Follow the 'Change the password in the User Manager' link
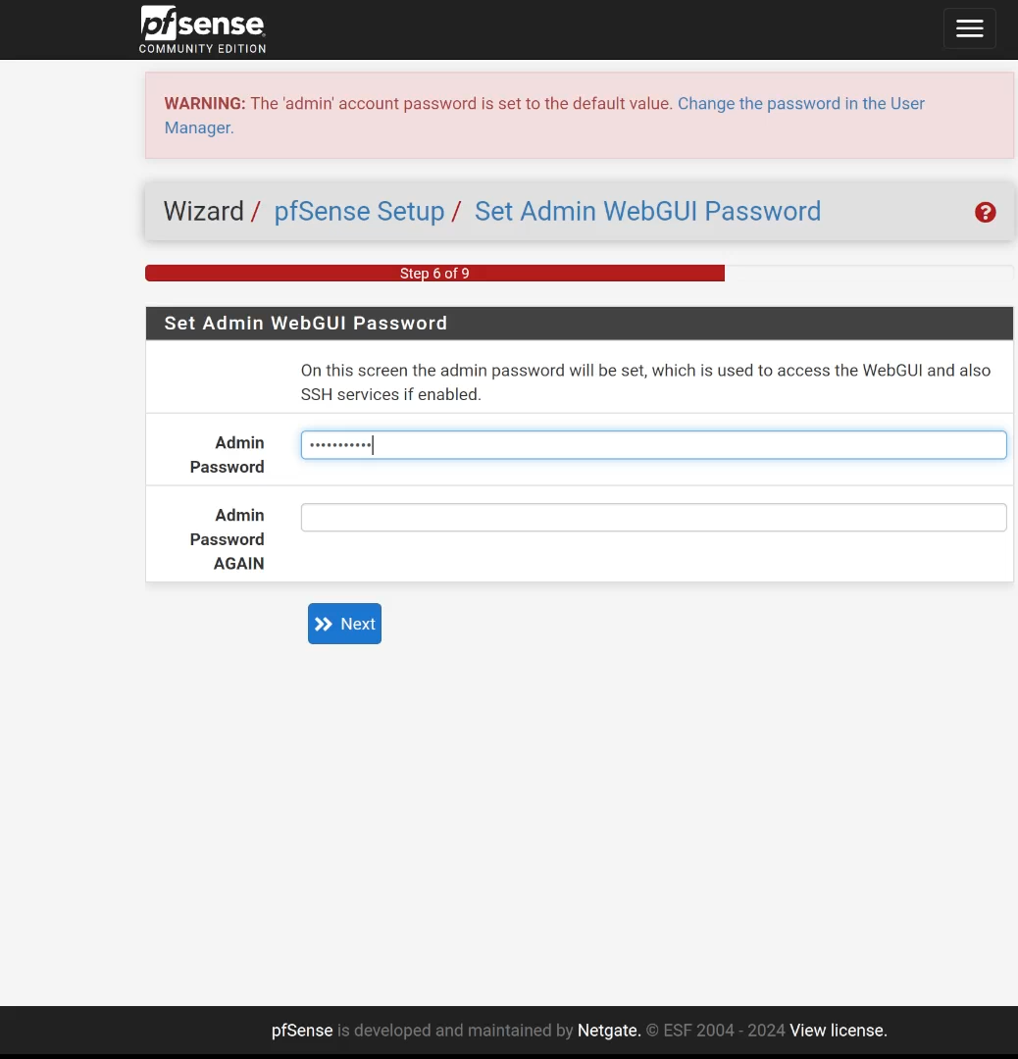The height and width of the screenshot is (1059, 1018). coord(544,116)
